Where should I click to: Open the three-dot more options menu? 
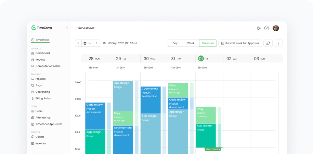pyautogui.click(x=278, y=43)
